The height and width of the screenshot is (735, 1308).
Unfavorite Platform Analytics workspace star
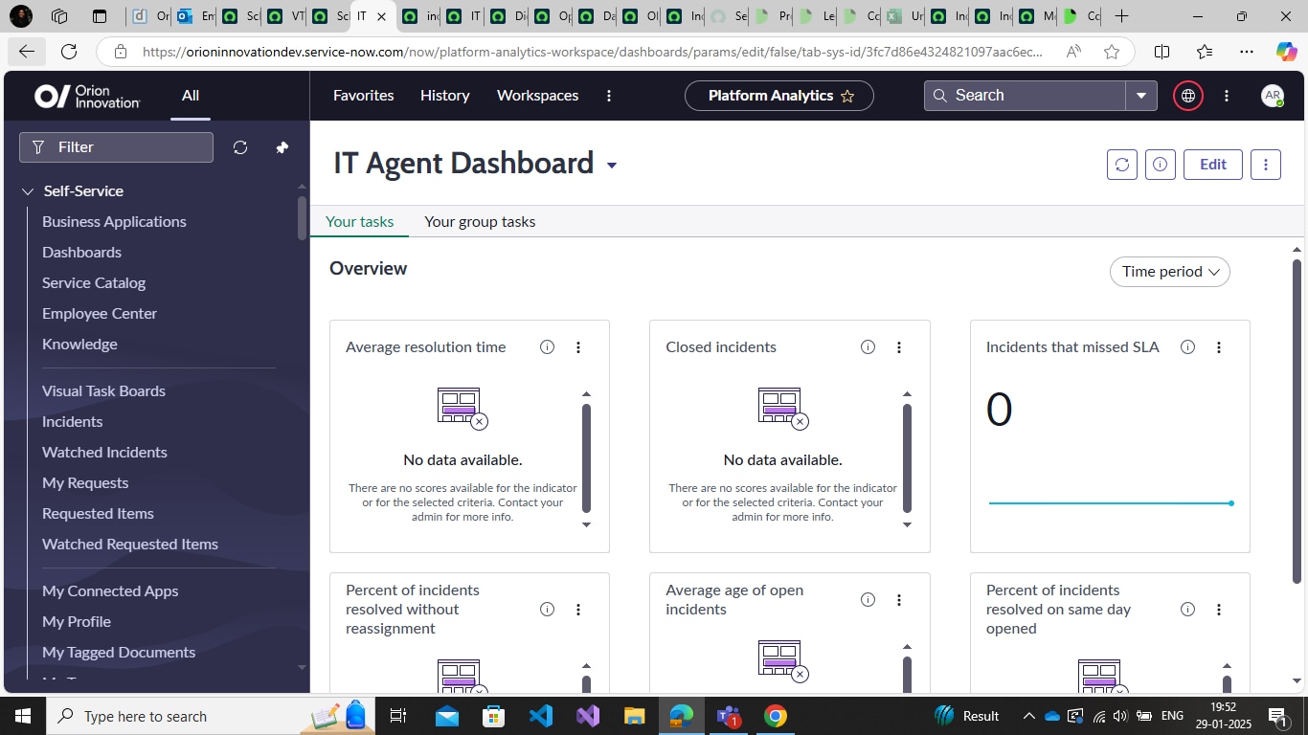[x=847, y=96]
